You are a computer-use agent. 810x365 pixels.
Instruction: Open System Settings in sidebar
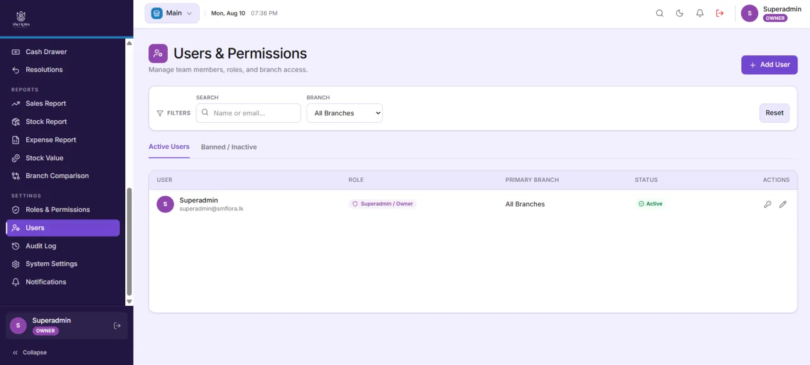click(x=62, y=264)
